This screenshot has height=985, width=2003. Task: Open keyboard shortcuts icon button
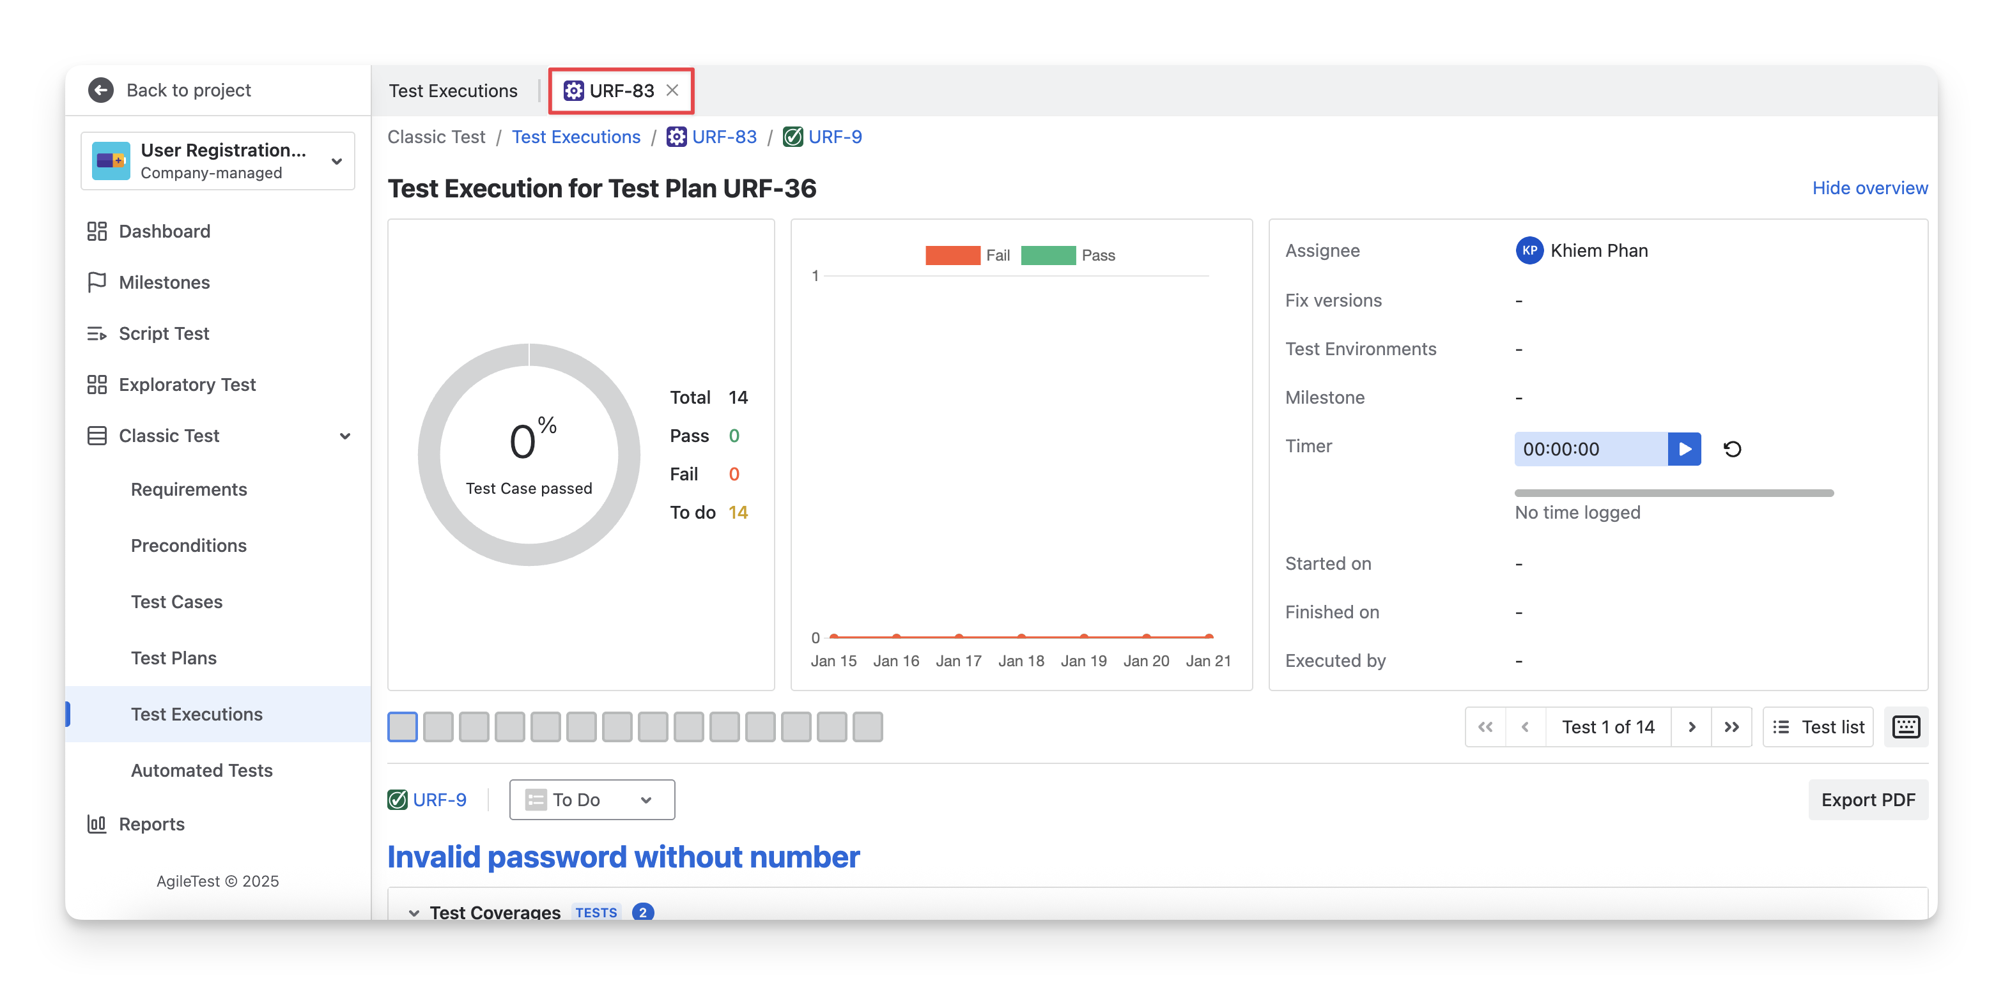[x=1905, y=727]
